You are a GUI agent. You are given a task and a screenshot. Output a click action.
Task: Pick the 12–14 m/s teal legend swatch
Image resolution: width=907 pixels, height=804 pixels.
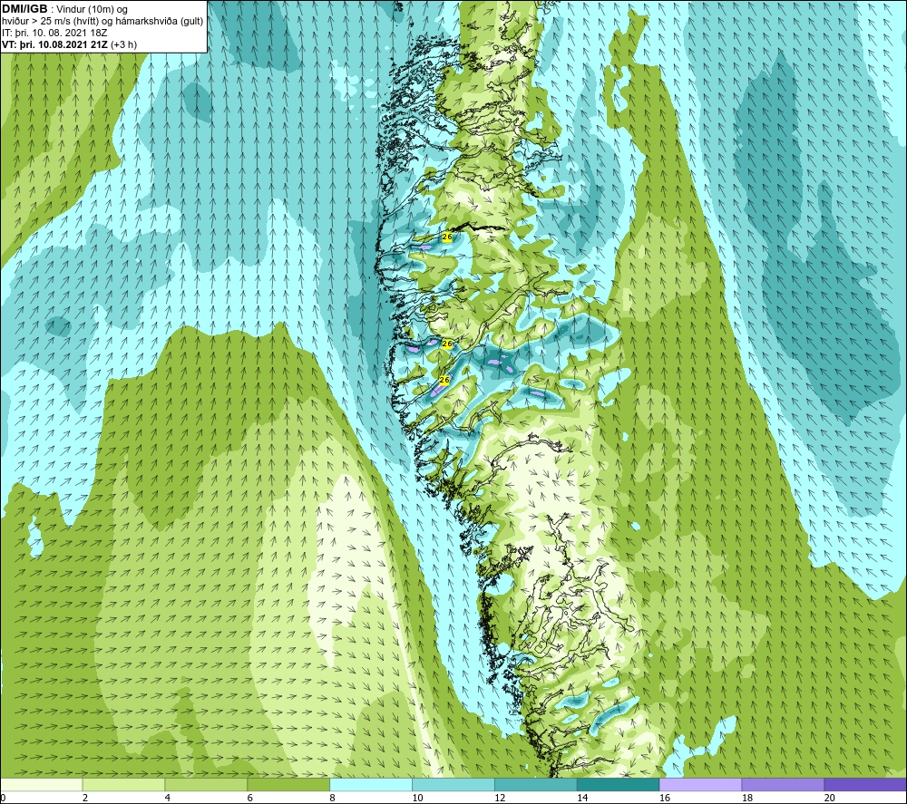[536, 784]
